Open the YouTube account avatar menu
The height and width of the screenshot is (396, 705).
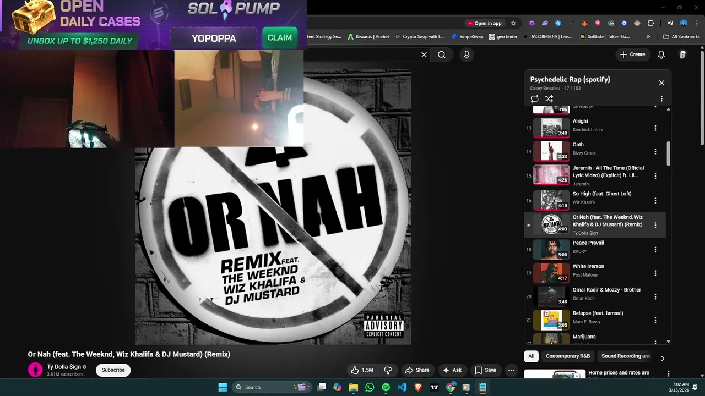pos(682,54)
